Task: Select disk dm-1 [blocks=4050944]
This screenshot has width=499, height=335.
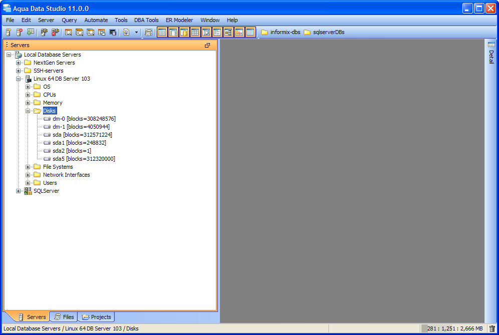Action: click(81, 127)
